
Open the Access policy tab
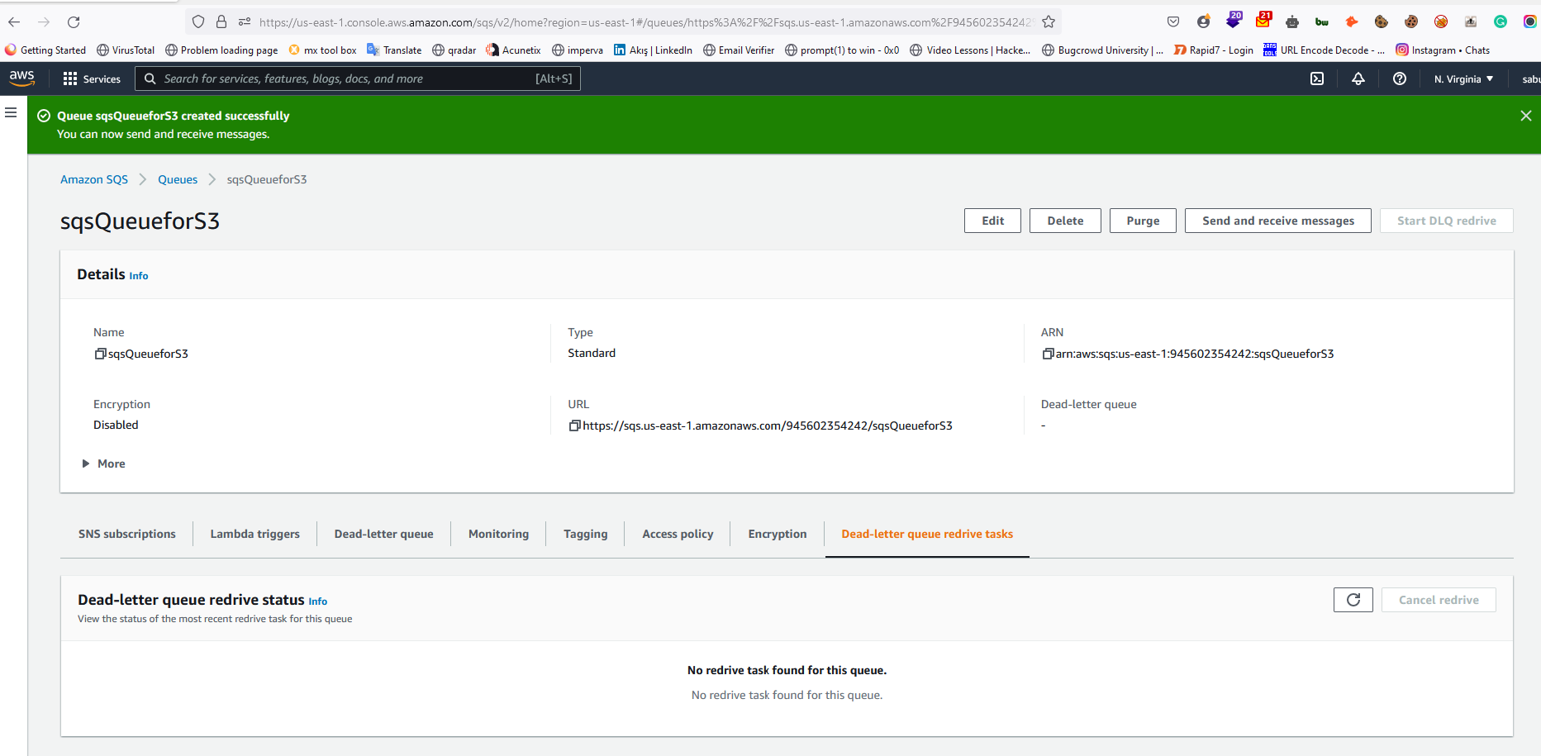[x=678, y=534]
